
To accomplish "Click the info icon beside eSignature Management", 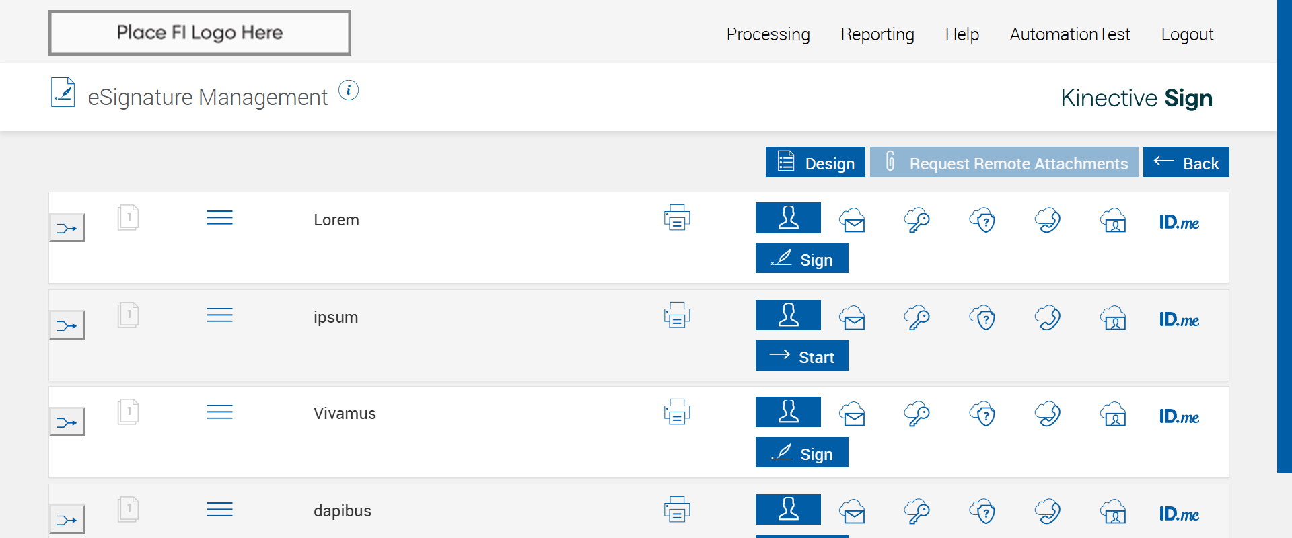I will coord(349,90).
